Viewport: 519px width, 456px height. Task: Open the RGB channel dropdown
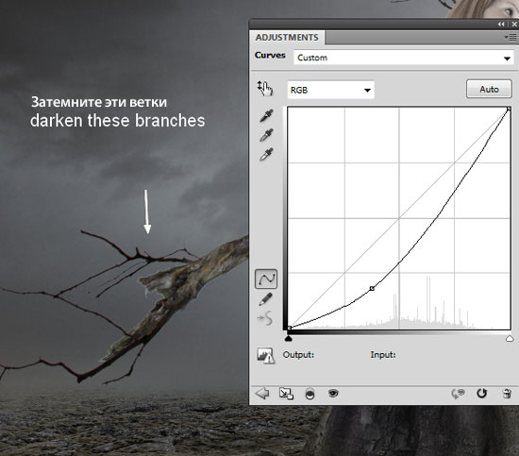click(330, 90)
